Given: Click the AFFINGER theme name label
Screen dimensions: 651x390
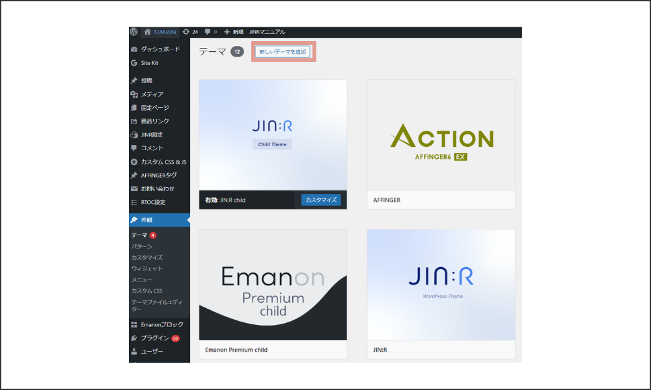Looking at the screenshot, I should point(387,200).
